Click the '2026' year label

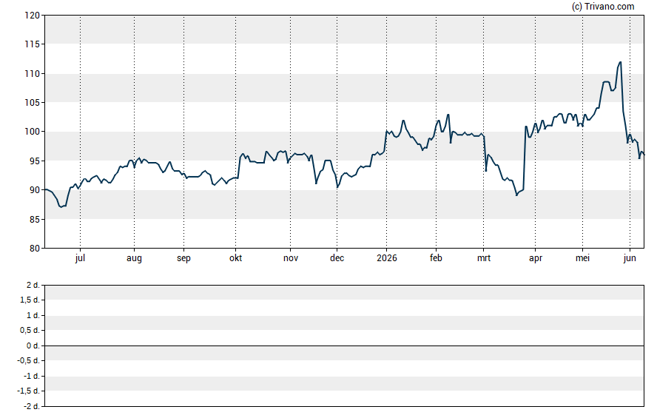point(387,258)
